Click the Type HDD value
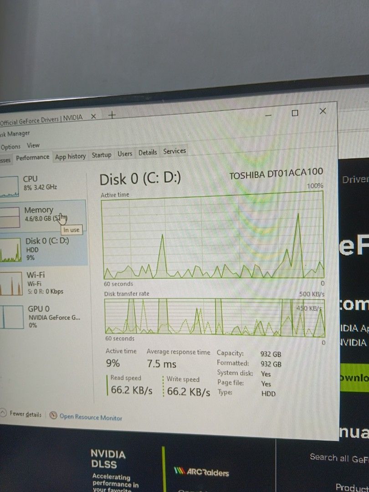Viewport: 369px width, 492px height. (x=268, y=394)
